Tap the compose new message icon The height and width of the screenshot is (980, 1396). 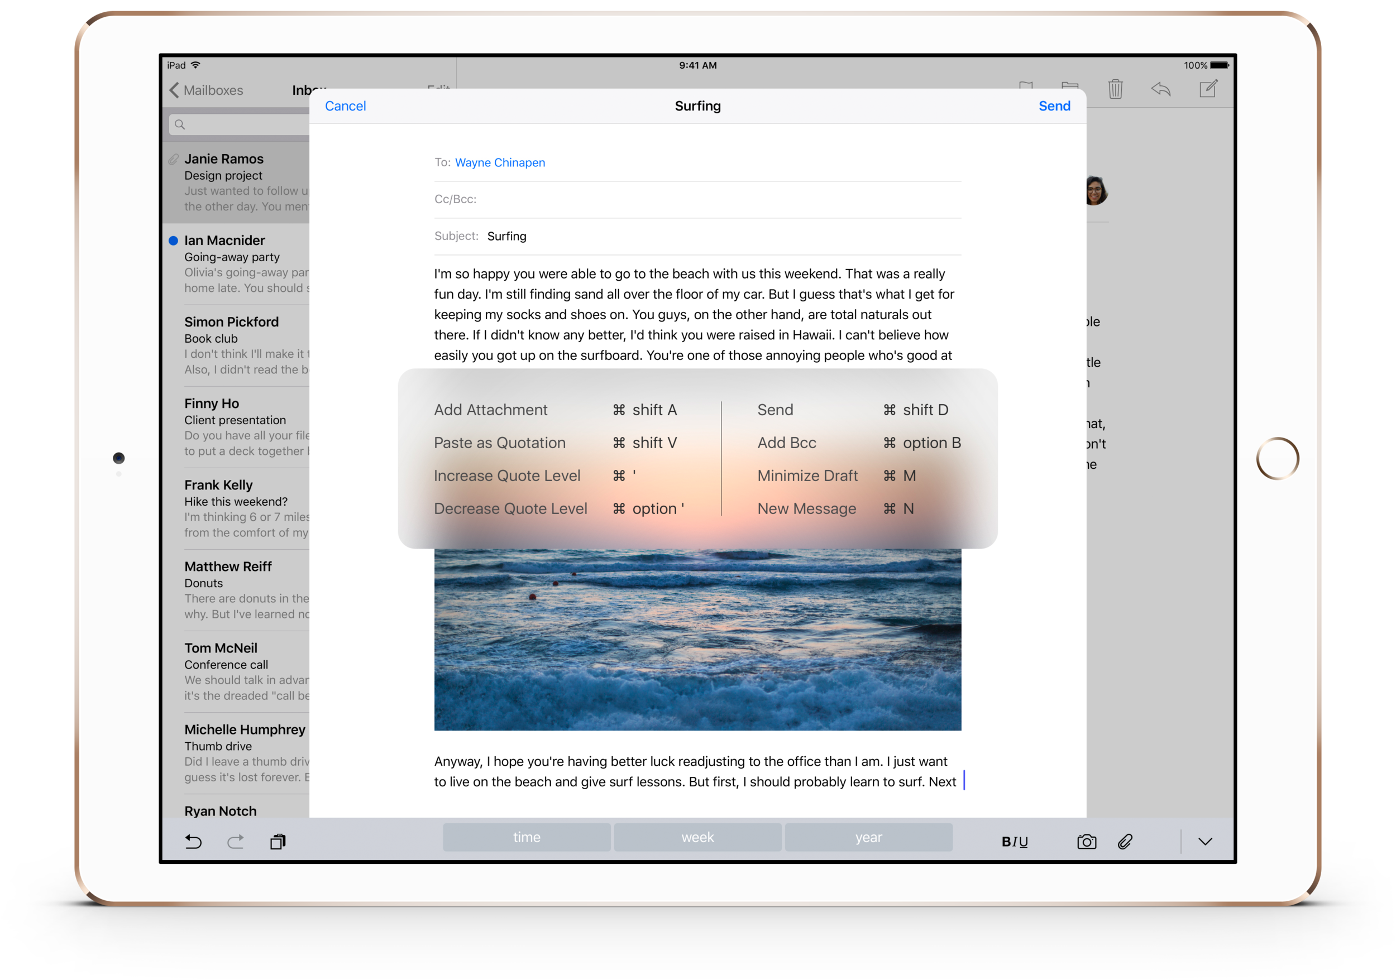(x=1207, y=89)
